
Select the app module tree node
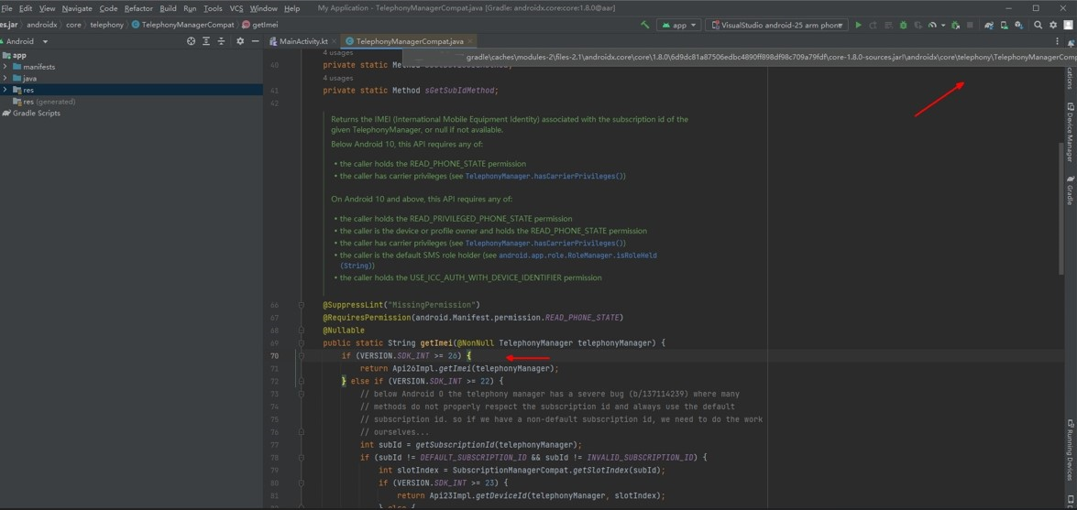[15, 55]
